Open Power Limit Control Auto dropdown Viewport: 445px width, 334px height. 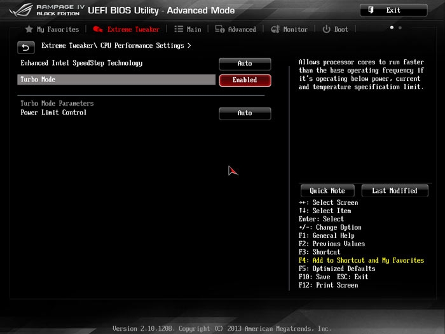pyautogui.click(x=245, y=113)
